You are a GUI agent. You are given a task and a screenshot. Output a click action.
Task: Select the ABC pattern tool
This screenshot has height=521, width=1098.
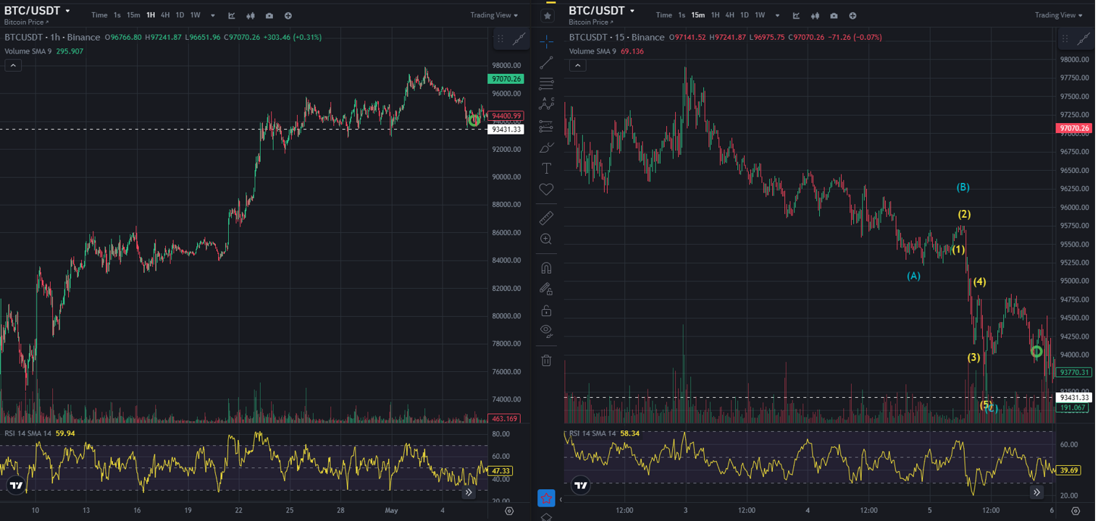point(547,105)
